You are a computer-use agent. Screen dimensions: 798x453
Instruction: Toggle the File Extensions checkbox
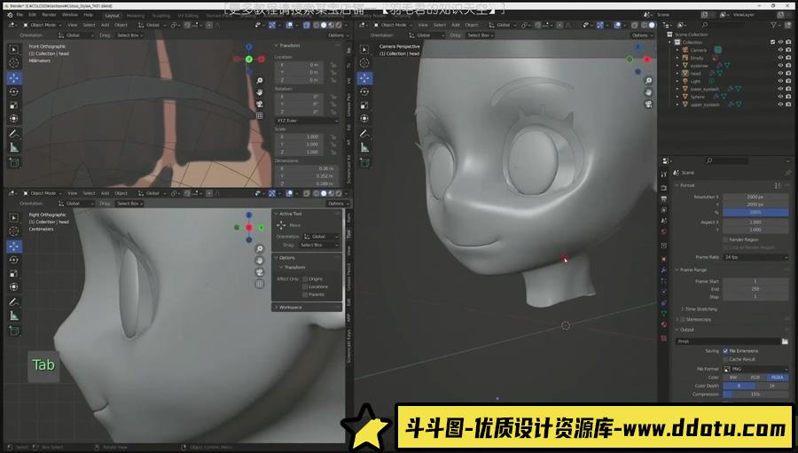pos(725,351)
